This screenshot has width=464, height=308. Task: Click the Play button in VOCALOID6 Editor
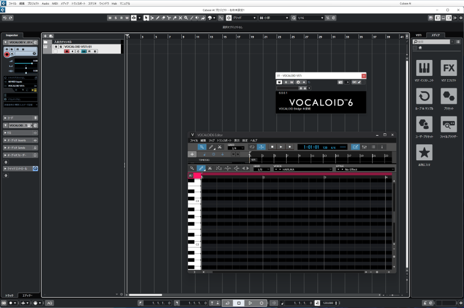(x=281, y=147)
